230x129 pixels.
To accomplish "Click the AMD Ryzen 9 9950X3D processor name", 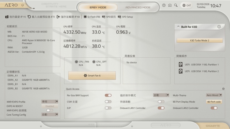I will coord(38,42).
